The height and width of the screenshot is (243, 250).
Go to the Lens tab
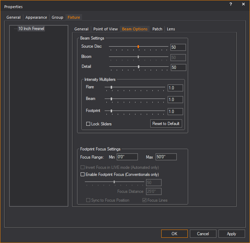171,29
